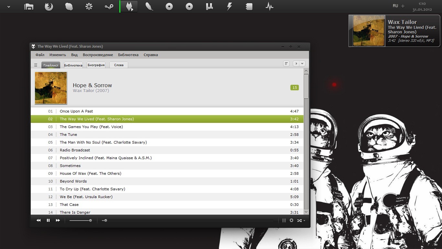Select track Sometimes

(167, 166)
